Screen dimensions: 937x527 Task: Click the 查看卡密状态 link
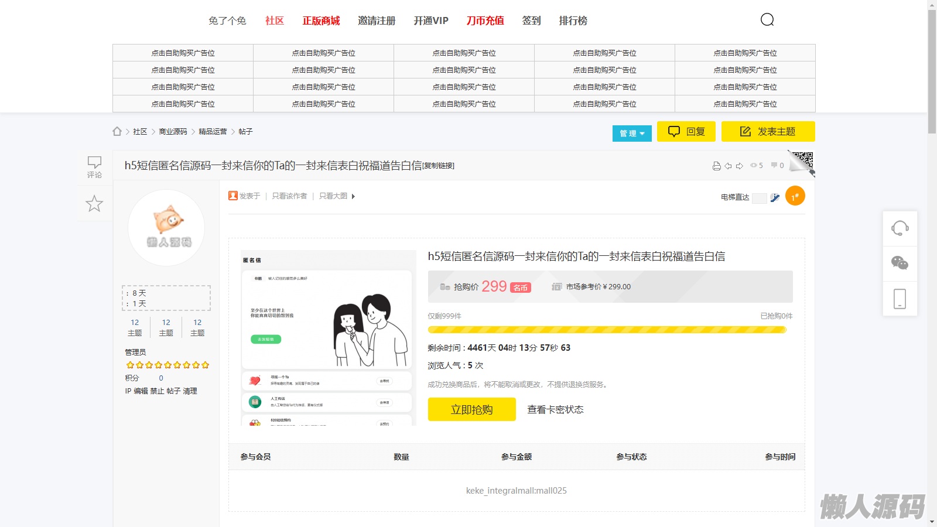point(555,409)
